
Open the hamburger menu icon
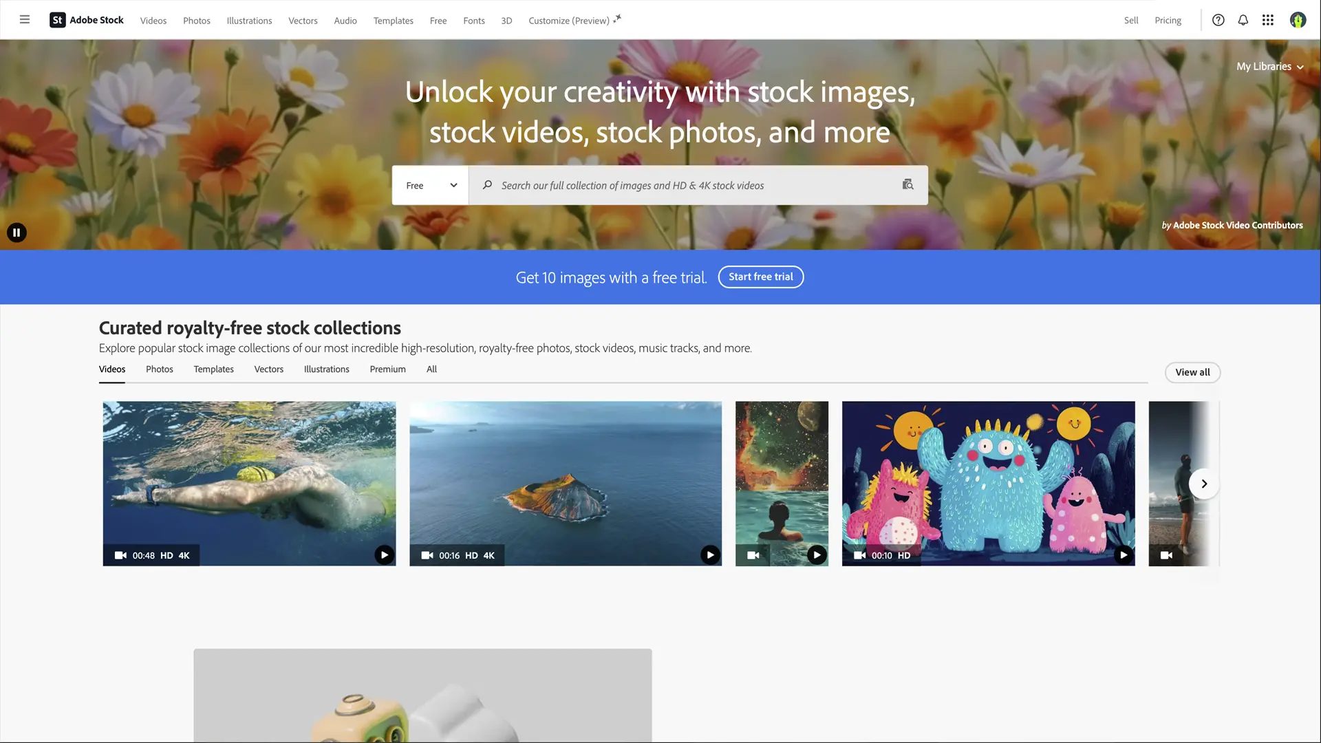[25, 20]
